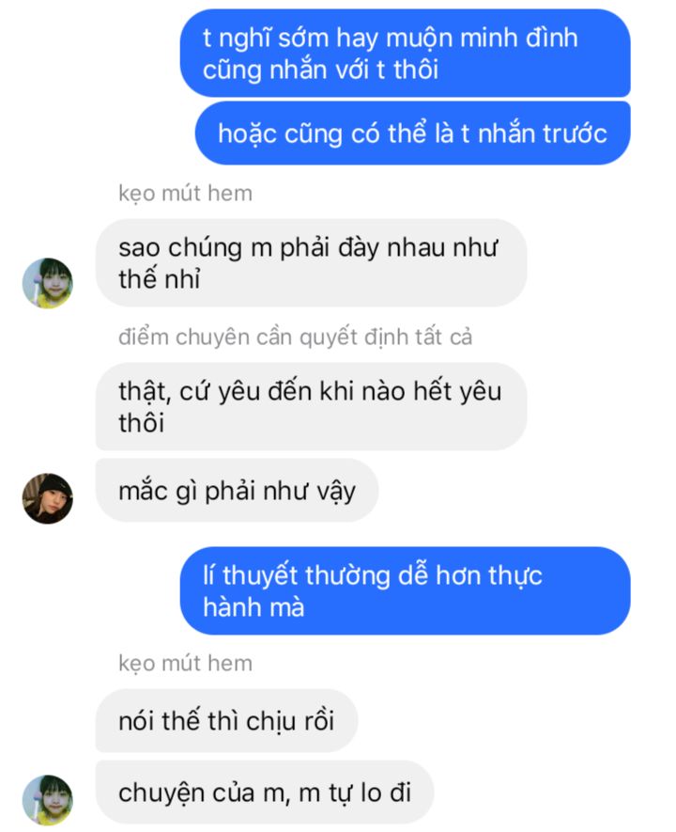This screenshot has height=832, width=676.
Task: Tap the avatar beside 'chuyện của m, m tự lo đi'
Action: pyautogui.click(x=48, y=800)
